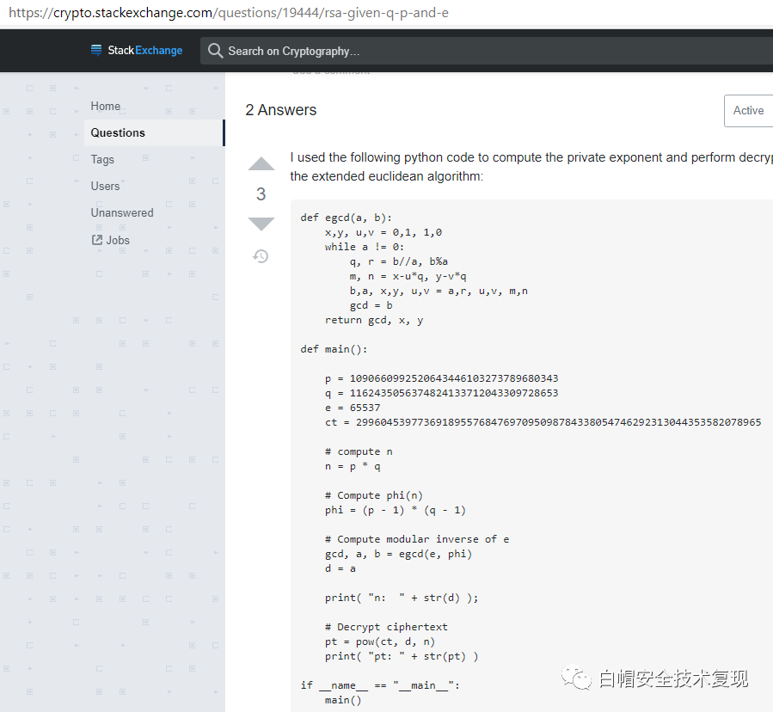Downvote the answer with the down arrow
The image size is (773, 712).
261,224
